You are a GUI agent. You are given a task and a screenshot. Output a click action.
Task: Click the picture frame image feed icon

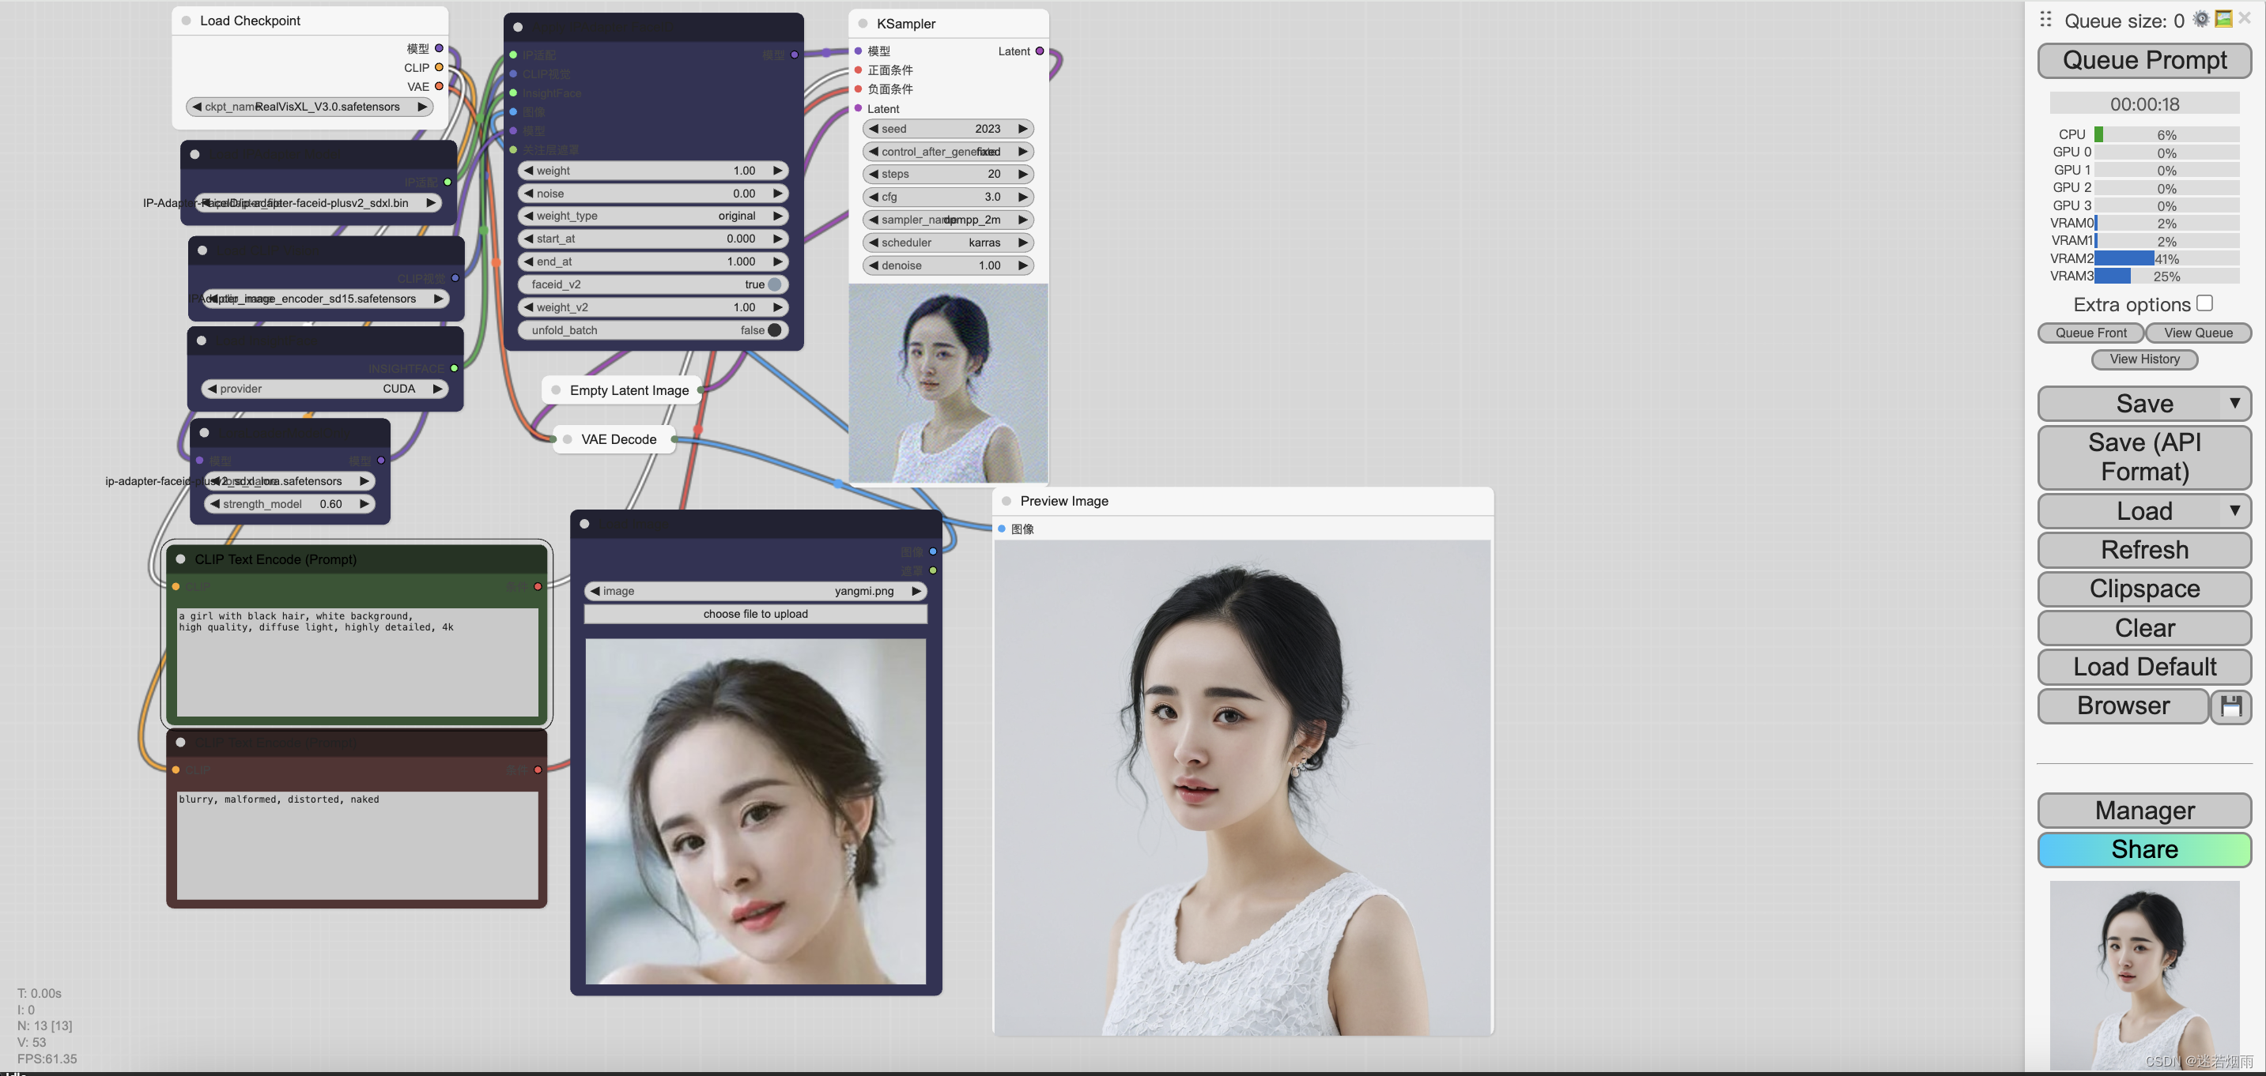(2223, 19)
